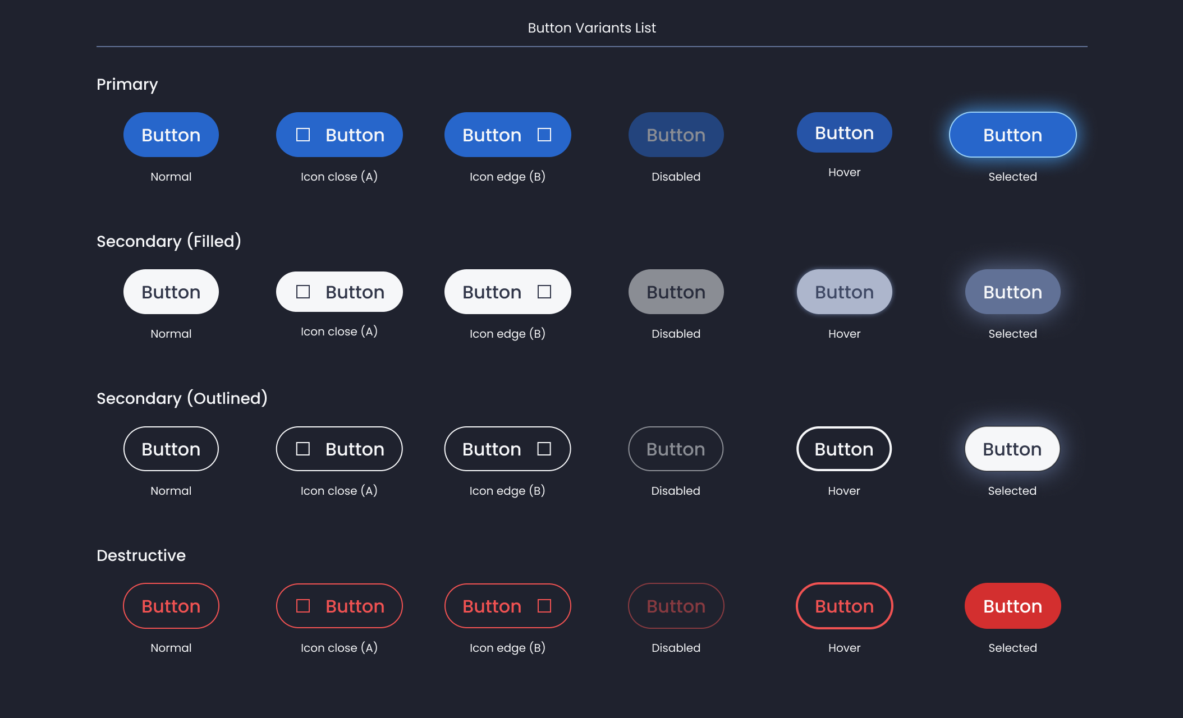1183x718 pixels.
Task: Click the Primary Hover button
Action: [844, 132]
